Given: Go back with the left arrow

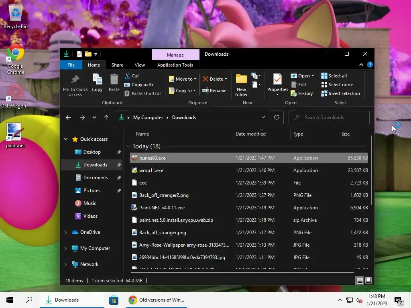Looking at the screenshot, I should tap(68, 118).
